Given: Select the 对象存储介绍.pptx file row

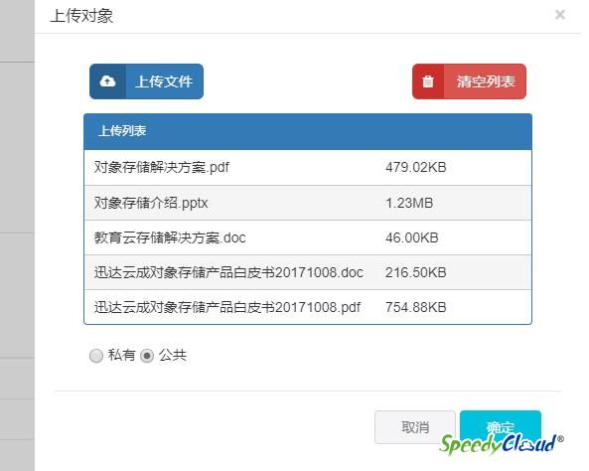Looking at the screenshot, I should [308, 203].
